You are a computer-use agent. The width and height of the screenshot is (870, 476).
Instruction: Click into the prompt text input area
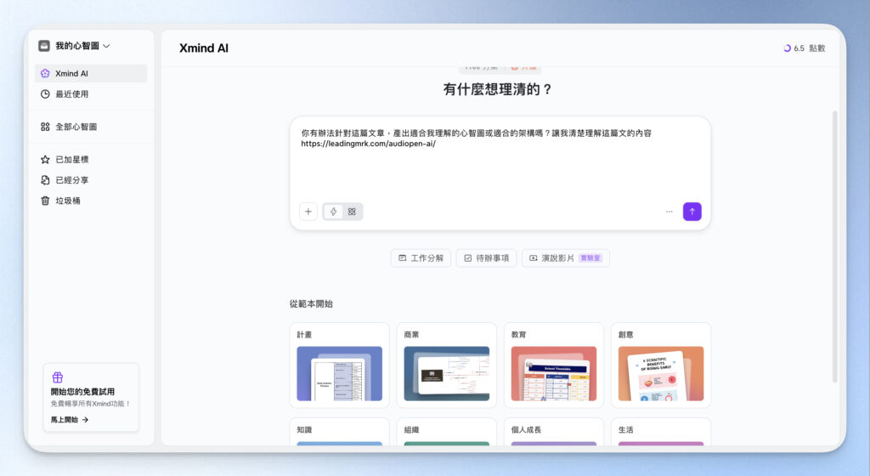(500, 161)
